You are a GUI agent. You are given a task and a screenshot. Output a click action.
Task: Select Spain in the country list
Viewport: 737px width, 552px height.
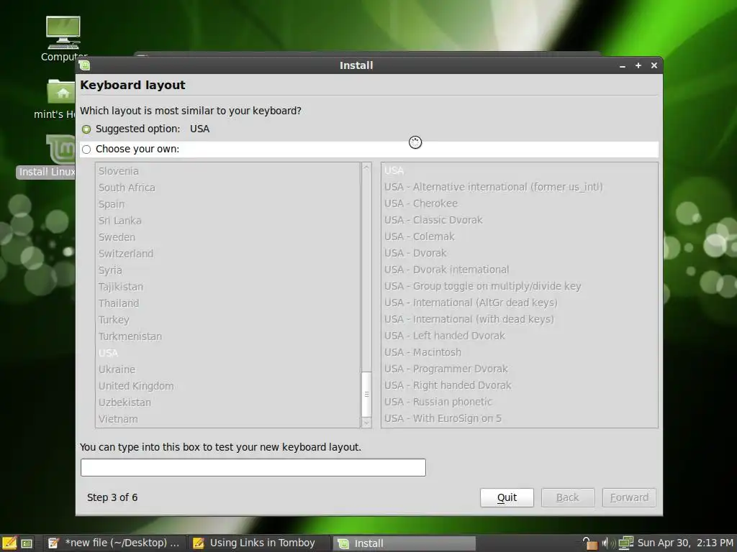(227, 204)
